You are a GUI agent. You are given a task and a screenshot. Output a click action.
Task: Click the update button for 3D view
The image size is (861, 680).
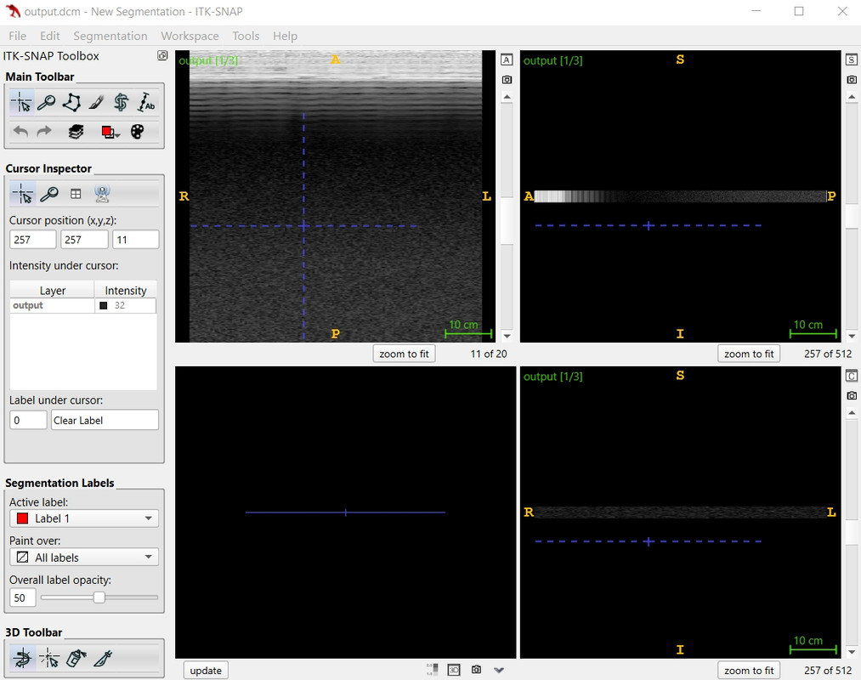[x=206, y=670]
